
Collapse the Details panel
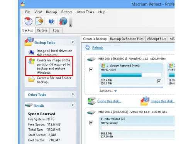[x=73, y=105]
